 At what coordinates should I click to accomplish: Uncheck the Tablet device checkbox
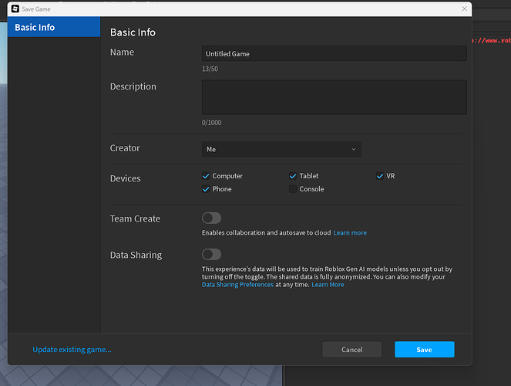pyautogui.click(x=293, y=176)
